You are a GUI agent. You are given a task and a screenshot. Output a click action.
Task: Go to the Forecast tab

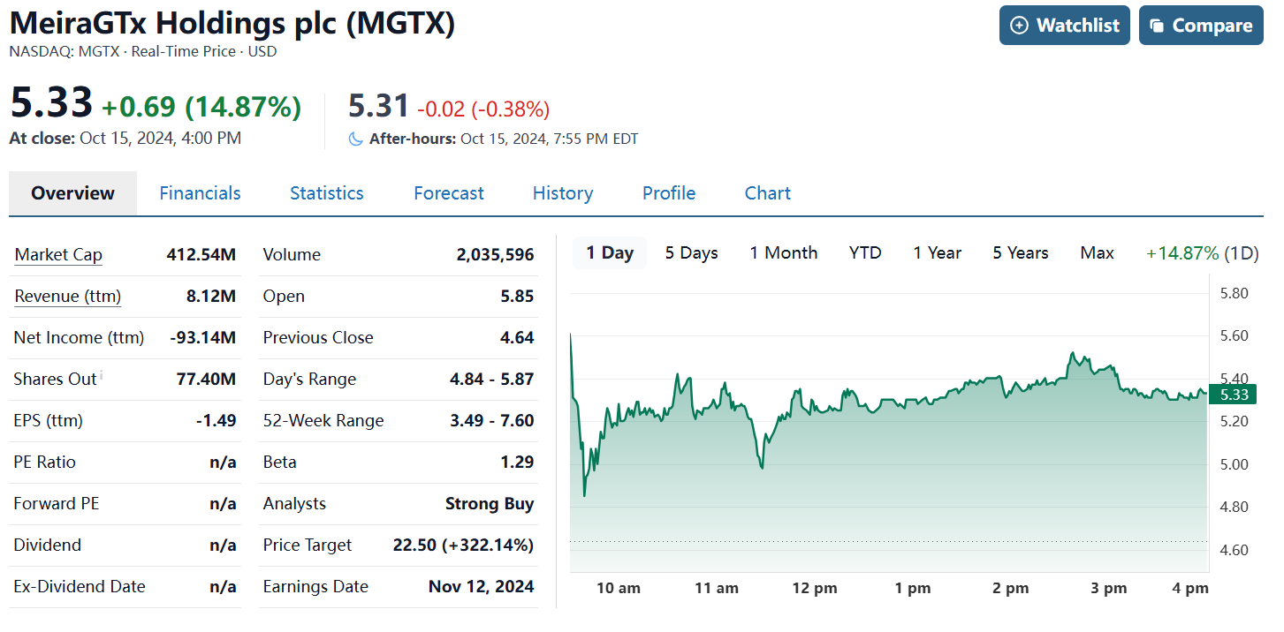(448, 193)
